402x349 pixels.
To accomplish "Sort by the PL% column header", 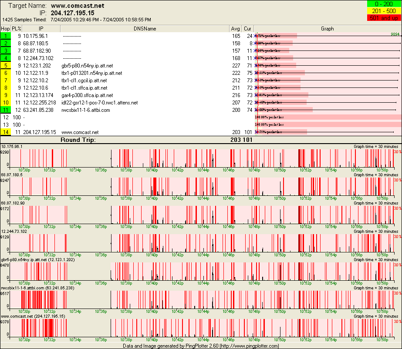I will point(17,29).
